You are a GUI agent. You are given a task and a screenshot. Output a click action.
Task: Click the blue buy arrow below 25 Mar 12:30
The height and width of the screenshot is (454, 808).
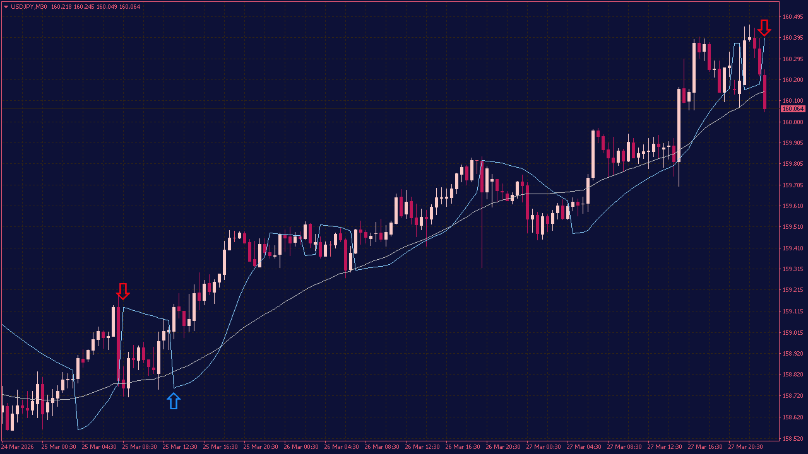(174, 402)
